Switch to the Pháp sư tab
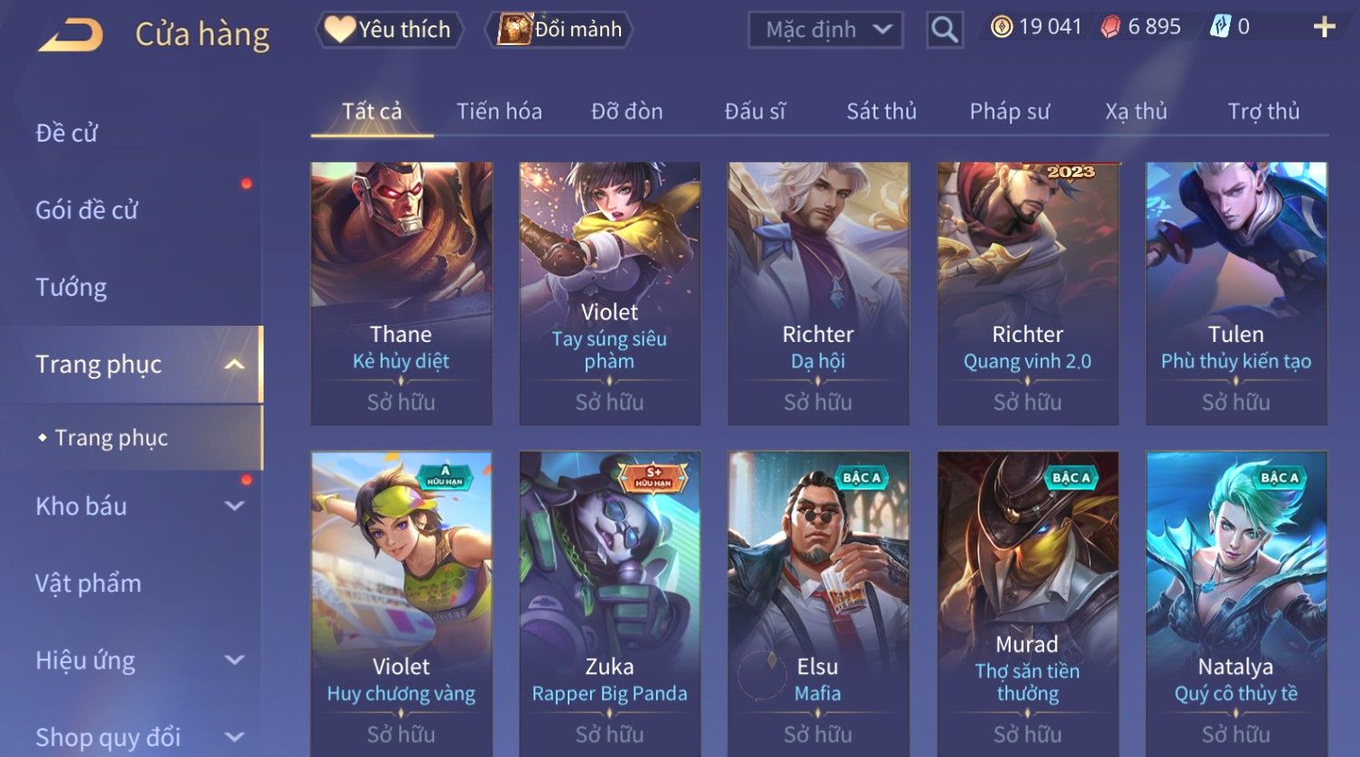Viewport: 1360px width, 757px height. (x=1010, y=111)
